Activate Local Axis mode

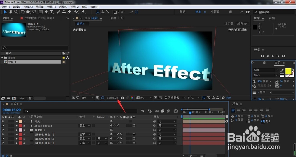(98, 12)
